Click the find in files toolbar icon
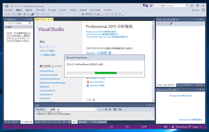This screenshot has width=209, height=132. click(x=98, y=14)
